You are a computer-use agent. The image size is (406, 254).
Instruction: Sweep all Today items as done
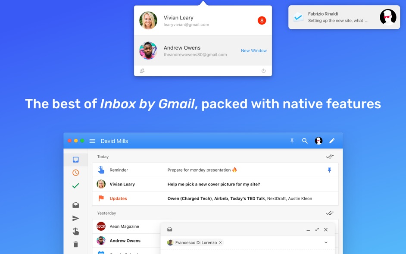(330, 157)
